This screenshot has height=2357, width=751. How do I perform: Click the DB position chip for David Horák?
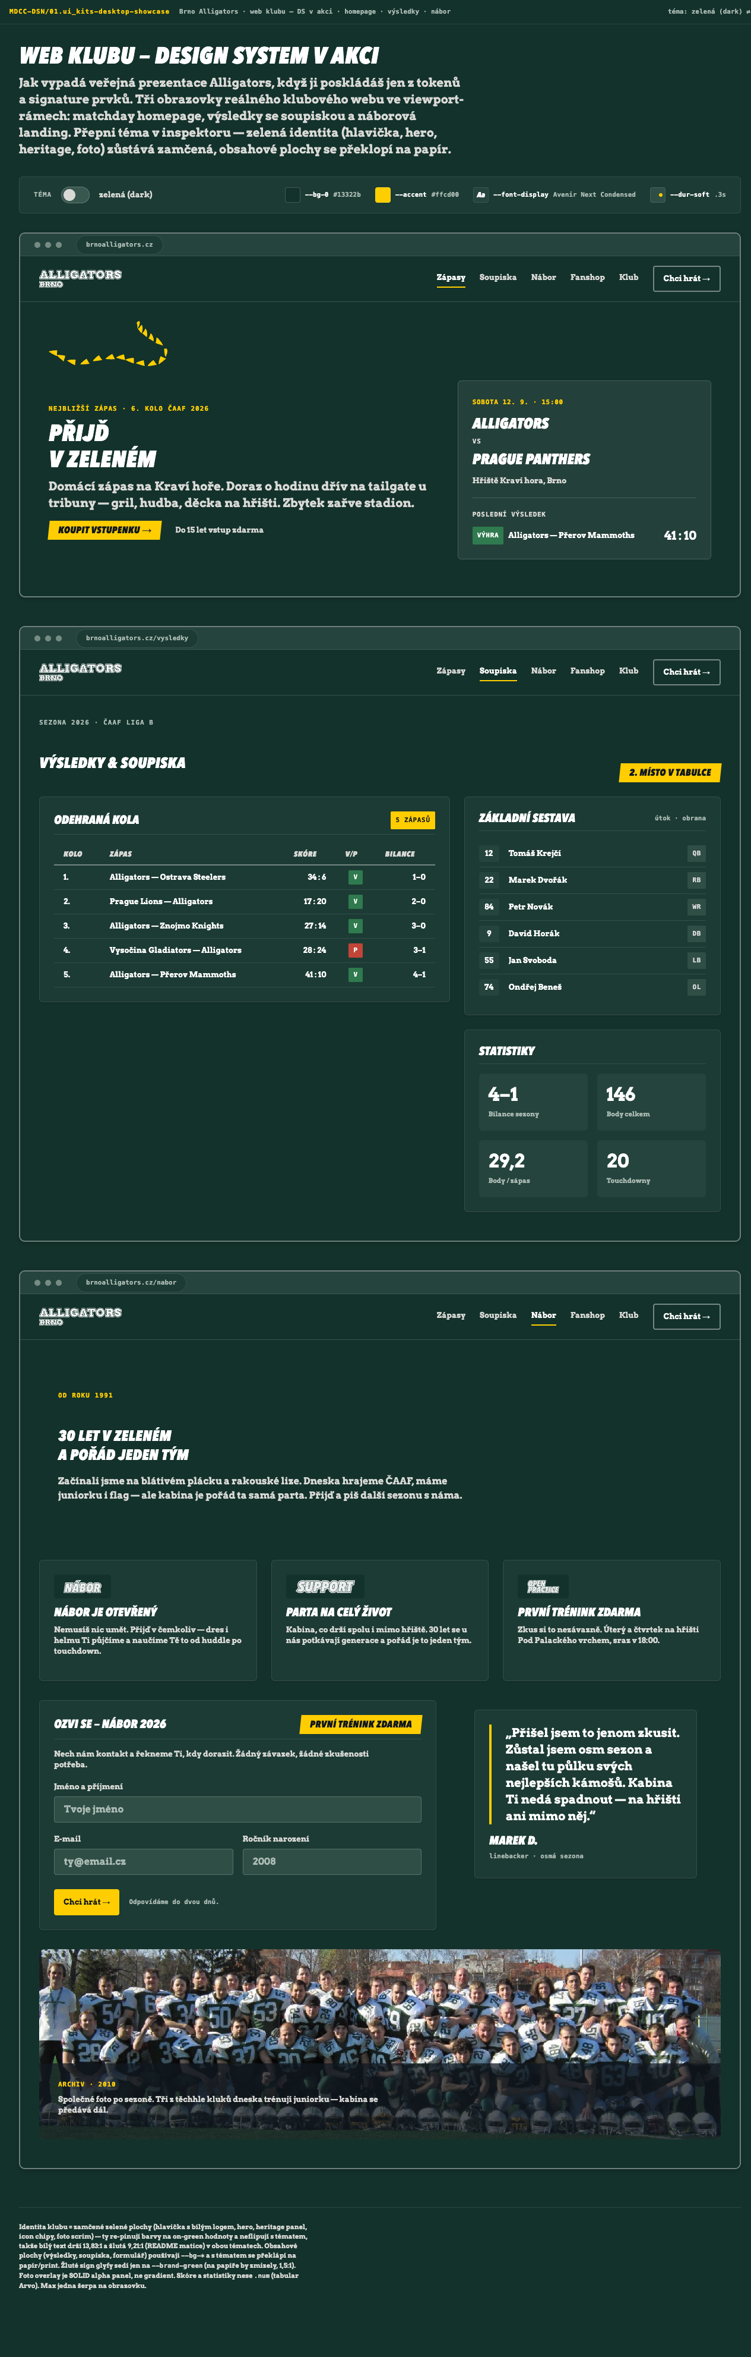[696, 934]
